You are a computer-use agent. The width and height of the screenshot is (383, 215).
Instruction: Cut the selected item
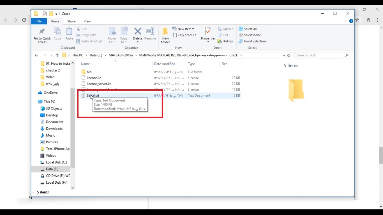click(82, 29)
